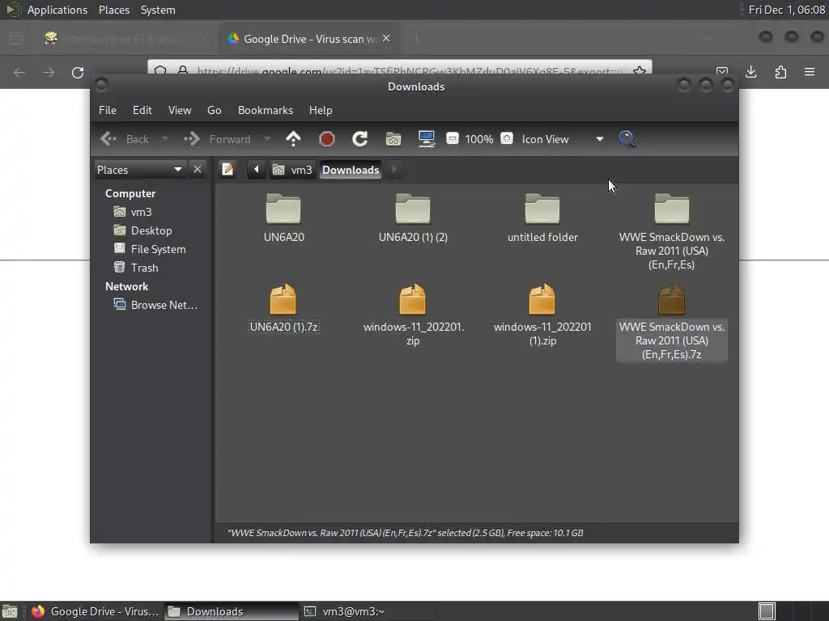The image size is (829, 621).
Task: Open the Firefox hamburger menu
Action: (x=810, y=72)
